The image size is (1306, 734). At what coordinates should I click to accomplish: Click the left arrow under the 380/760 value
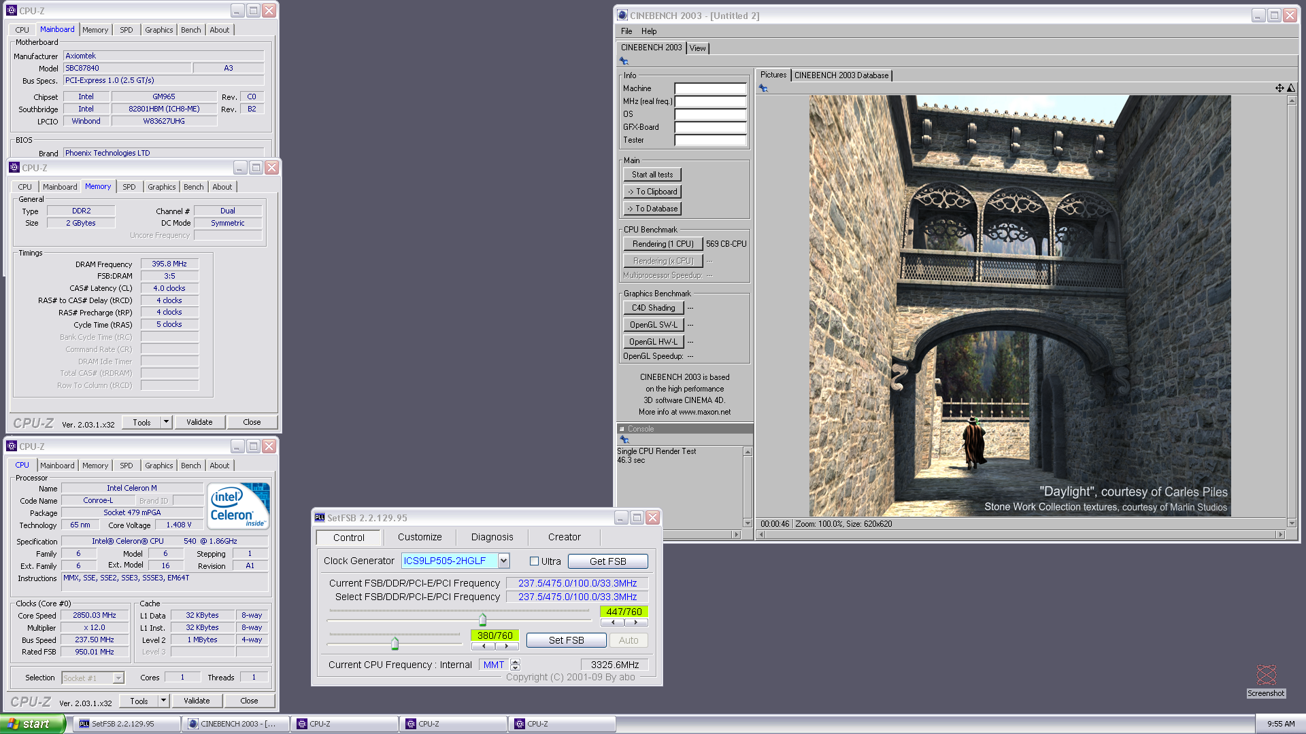click(484, 646)
